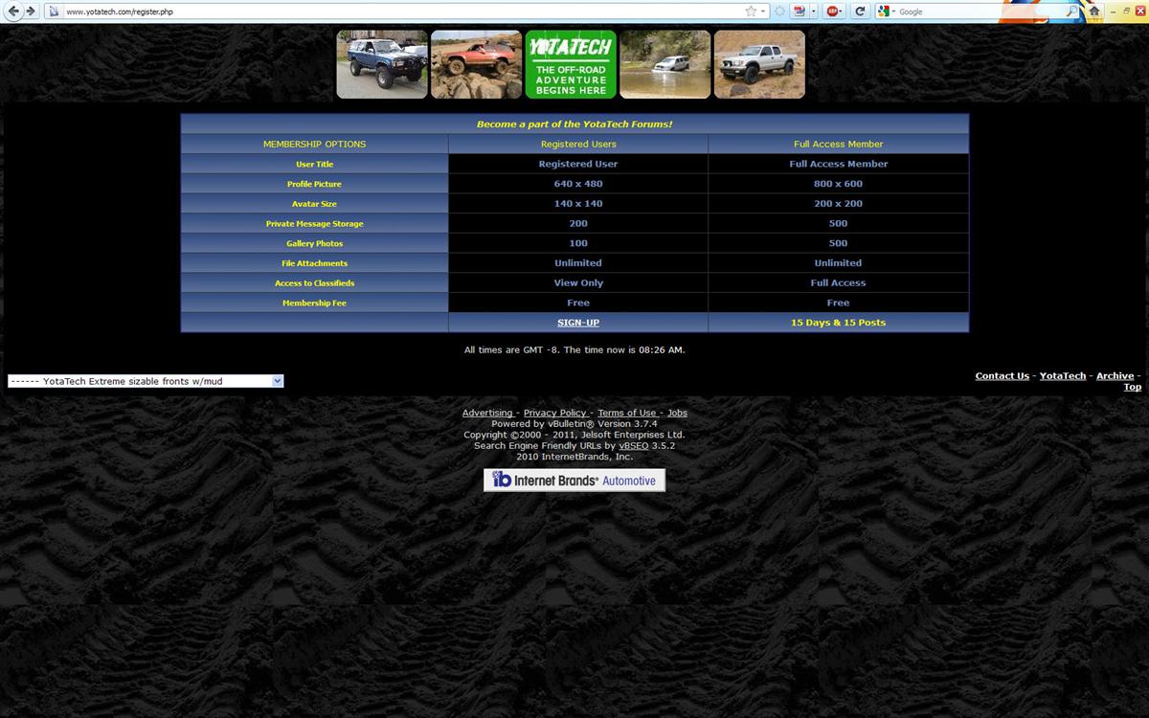Go to the browser Home icon
Image resolution: width=1149 pixels, height=718 pixels.
1094,11
